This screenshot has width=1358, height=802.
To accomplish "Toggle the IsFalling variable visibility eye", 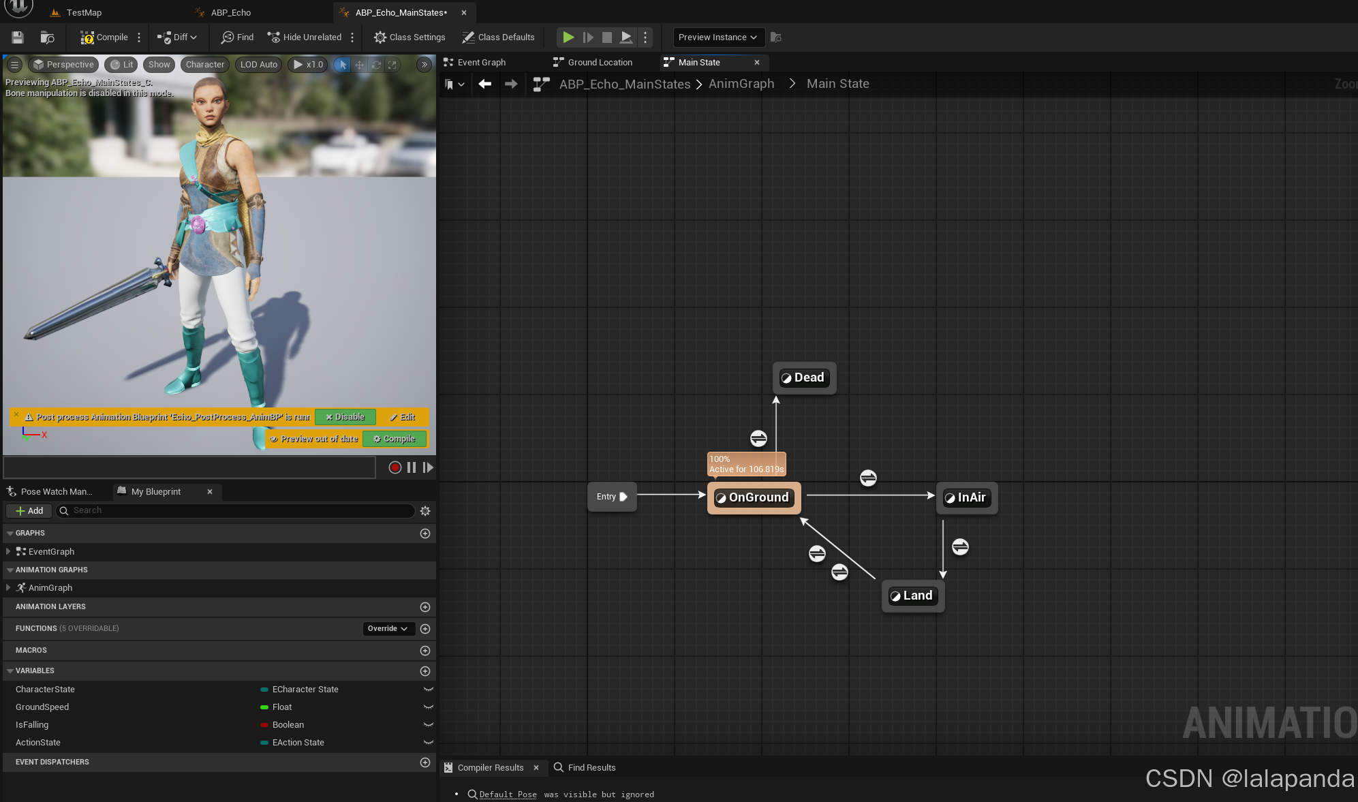I will click(429, 725).
